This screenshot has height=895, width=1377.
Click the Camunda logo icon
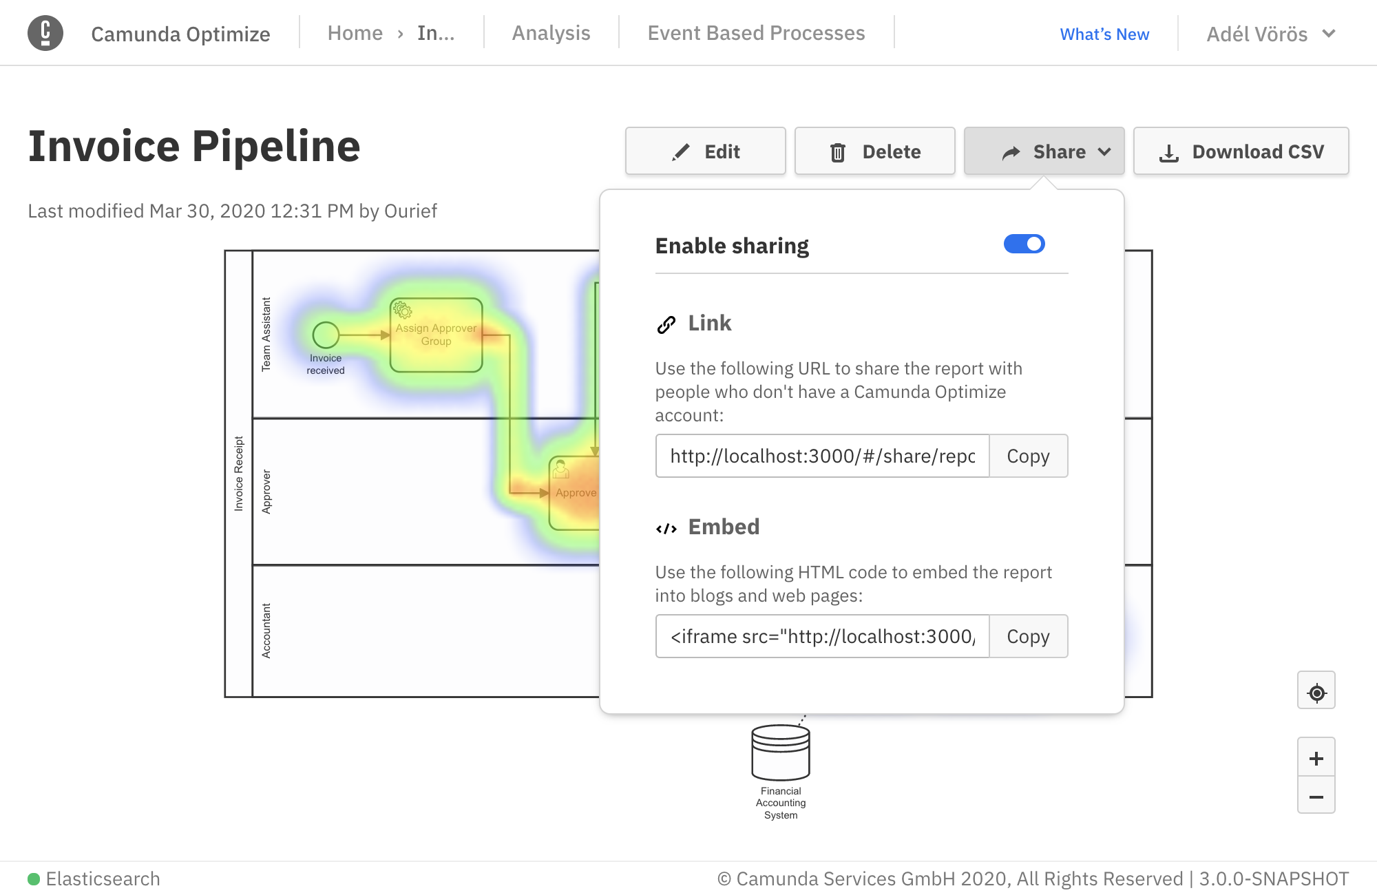[45, 33]
